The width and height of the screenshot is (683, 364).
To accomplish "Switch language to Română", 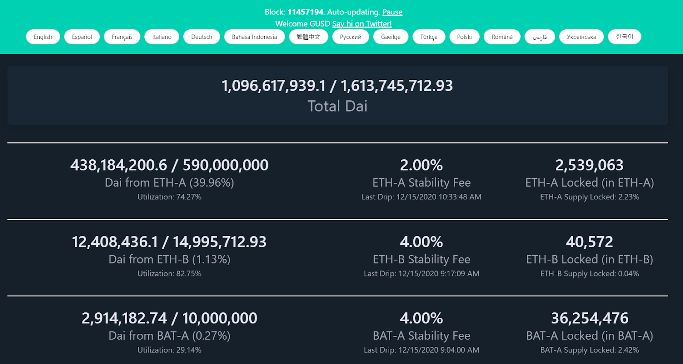I will [x=502, y=37].
